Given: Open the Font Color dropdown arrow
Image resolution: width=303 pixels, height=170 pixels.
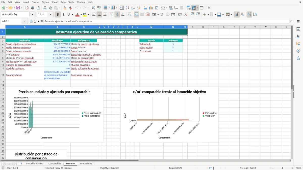Looking at the screenshot, I should tap(81, 15).
